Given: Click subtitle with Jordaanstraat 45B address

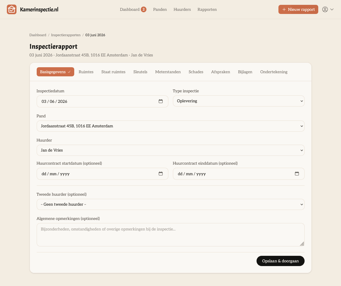Looking at the screenshot, I should pyautogui.click(x=91, y=55).
